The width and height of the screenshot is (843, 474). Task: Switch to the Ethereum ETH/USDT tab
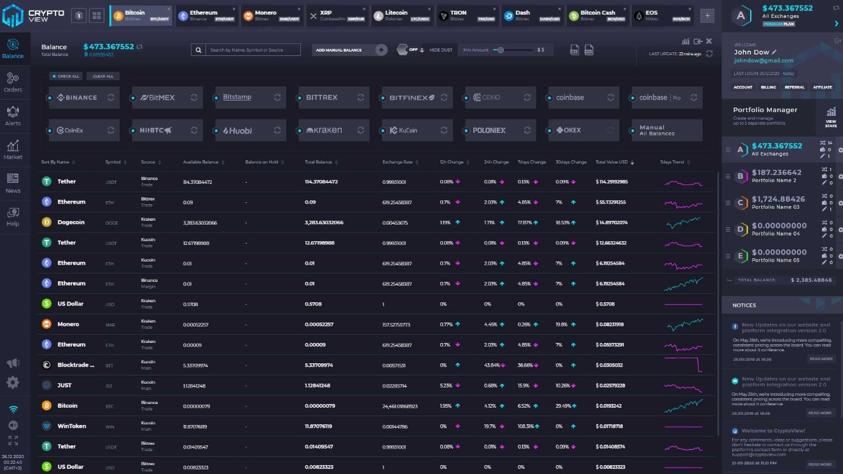[206, 16]
